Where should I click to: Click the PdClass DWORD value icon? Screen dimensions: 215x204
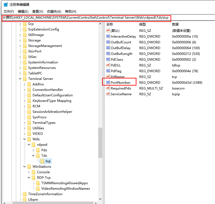tap(108, 60)
